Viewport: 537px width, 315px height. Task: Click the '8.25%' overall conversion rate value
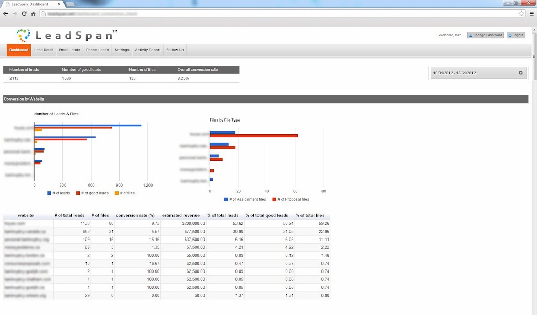(183, 79)
